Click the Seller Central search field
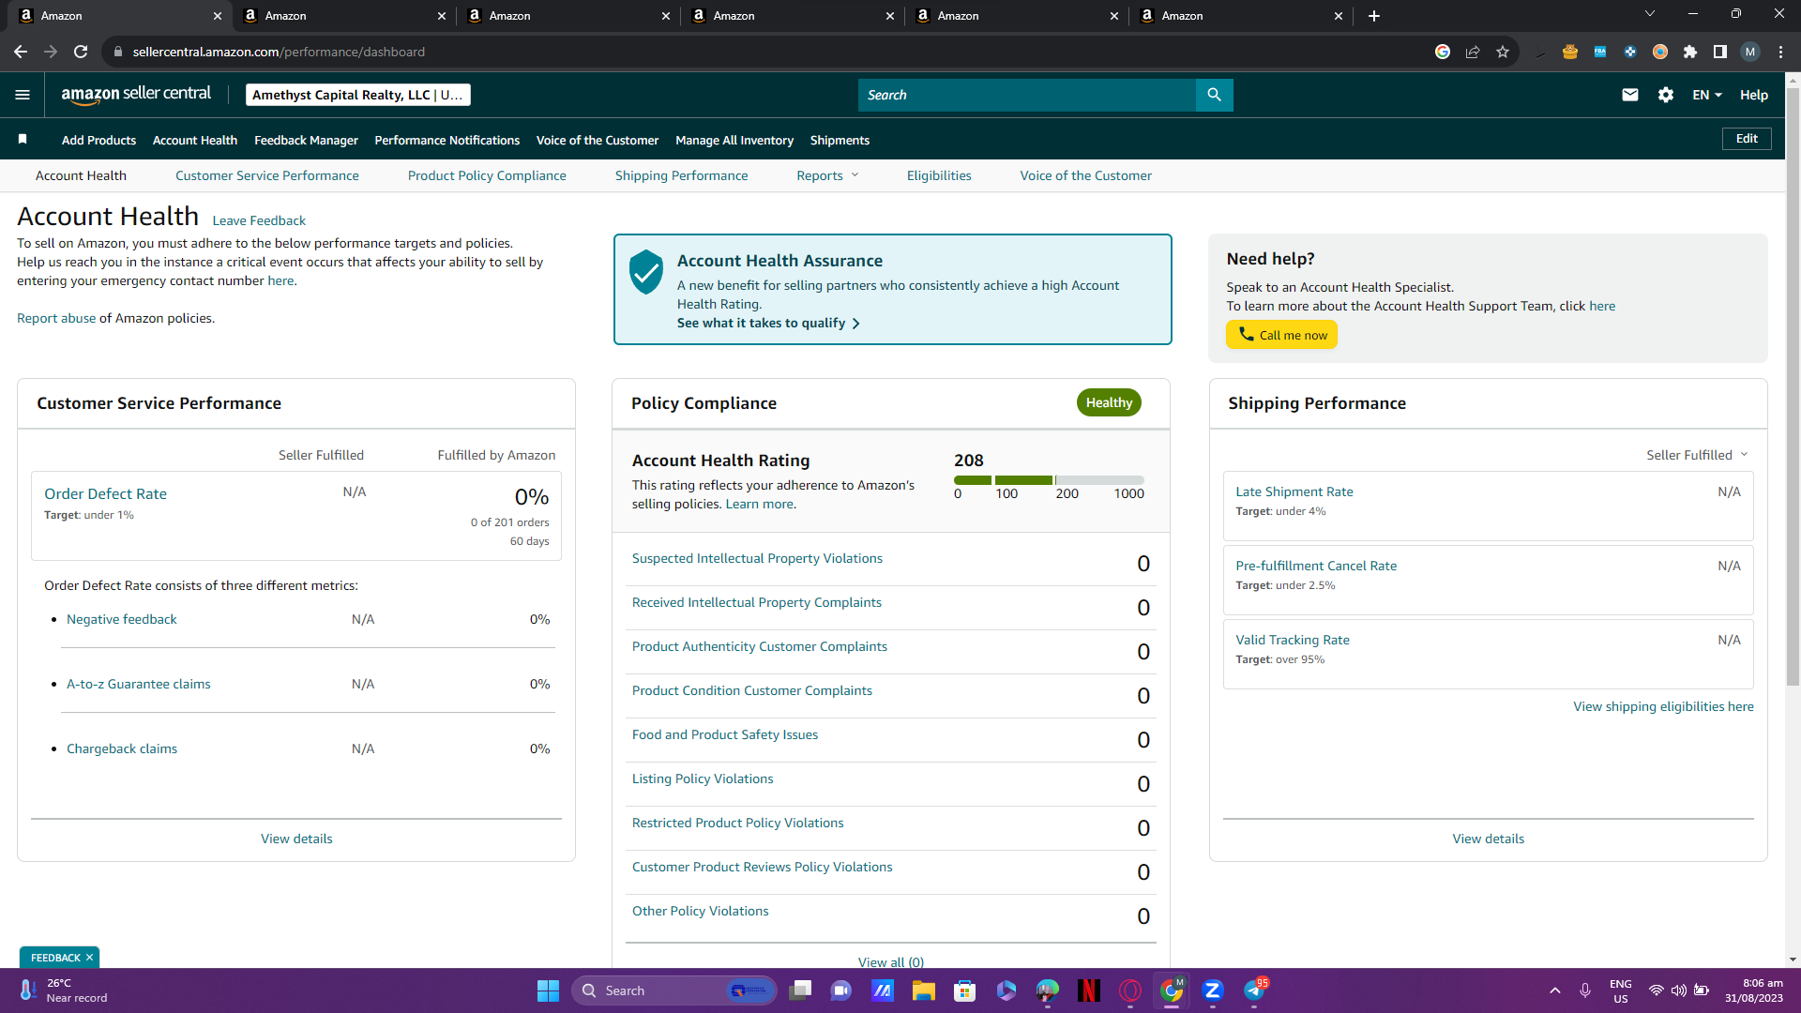 [1027, 95]
